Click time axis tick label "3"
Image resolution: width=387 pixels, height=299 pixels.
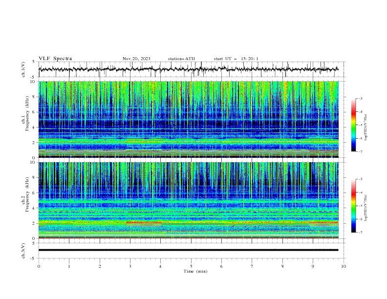(130, 266)
